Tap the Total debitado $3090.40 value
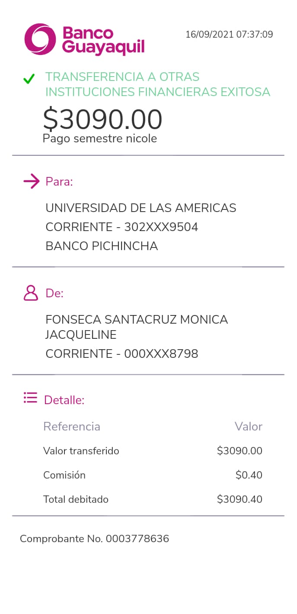Screen dimensions: 297x614 (x=240, y=499)
